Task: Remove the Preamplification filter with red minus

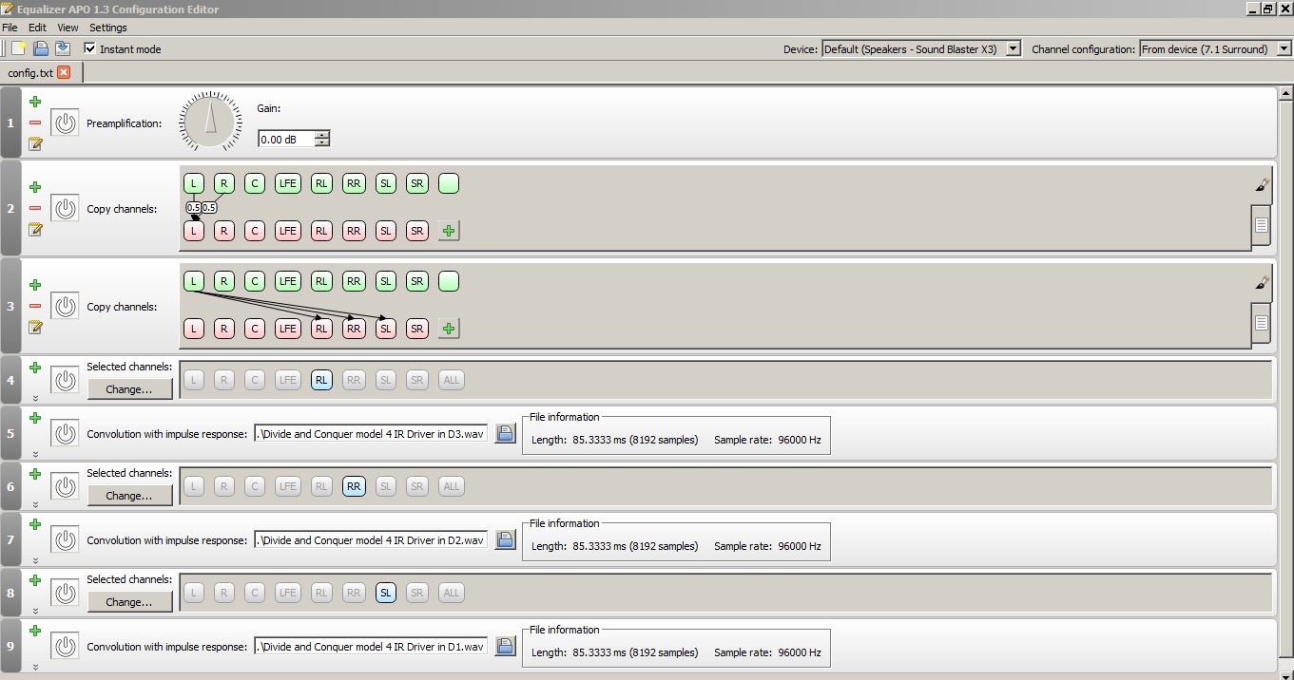Action: pos(35,123)
